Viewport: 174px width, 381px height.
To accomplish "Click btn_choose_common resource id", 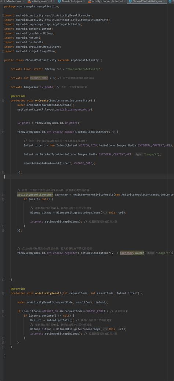I will pyautogui.click(x=61, y=132).
